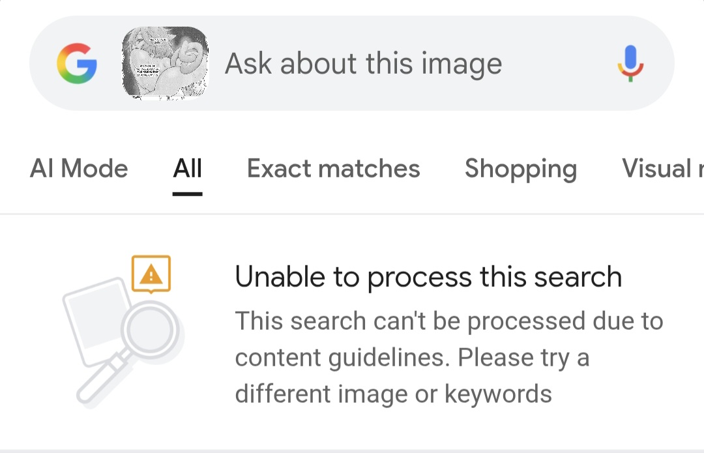Switch to the AI Mode tab

(79, 169)
